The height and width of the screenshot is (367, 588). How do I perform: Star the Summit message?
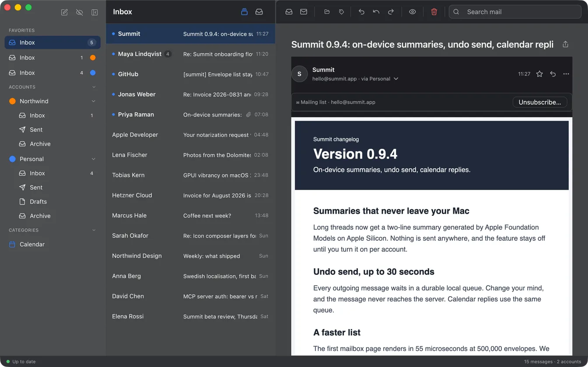point(539,74)
